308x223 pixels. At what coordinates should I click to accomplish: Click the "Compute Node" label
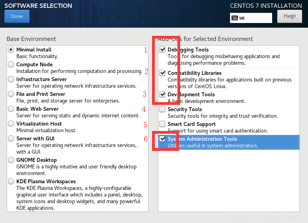tap(34, 64)
